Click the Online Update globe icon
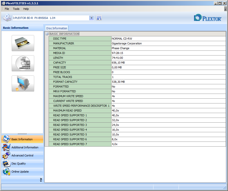Viewport: 228px width, 191px height. coord(6,172)
